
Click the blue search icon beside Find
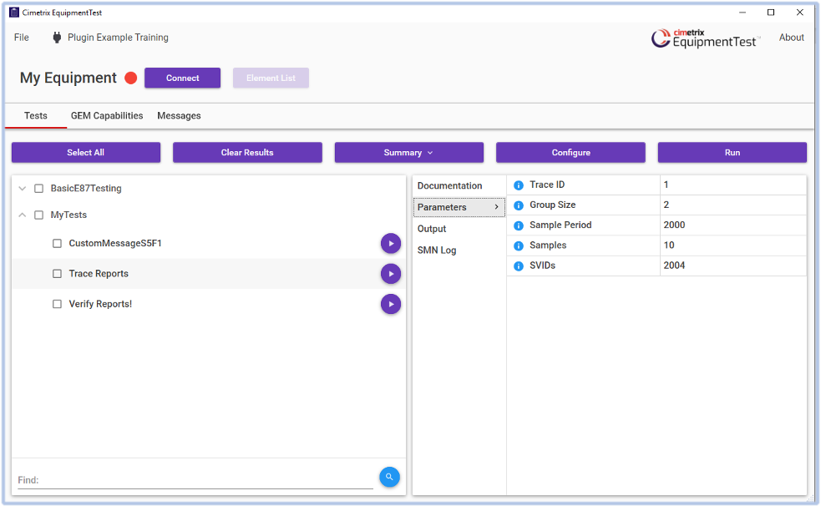pos(389,477)
